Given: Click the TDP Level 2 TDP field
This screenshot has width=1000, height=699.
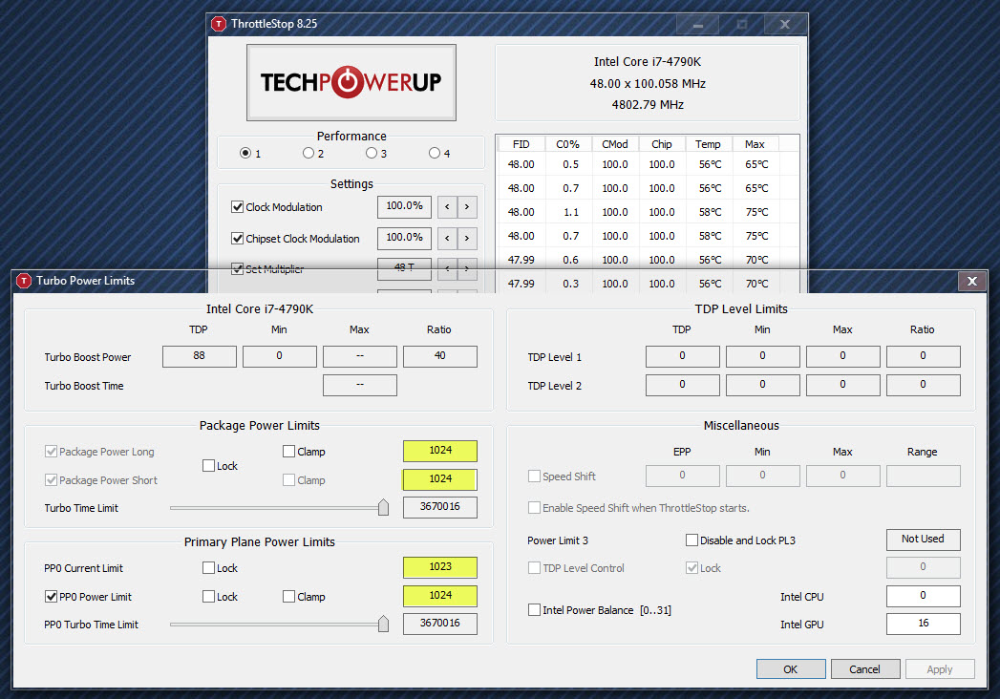Looking at the screenshot, I should coord(682,385).
